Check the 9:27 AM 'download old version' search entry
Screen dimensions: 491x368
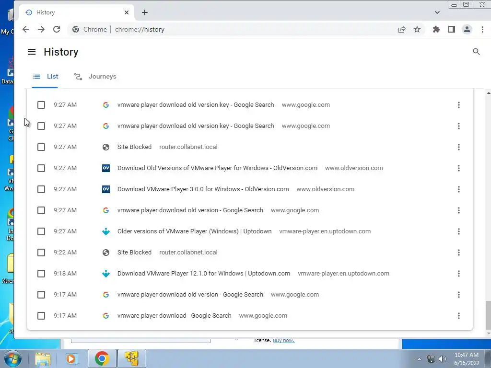pos(41,210)
